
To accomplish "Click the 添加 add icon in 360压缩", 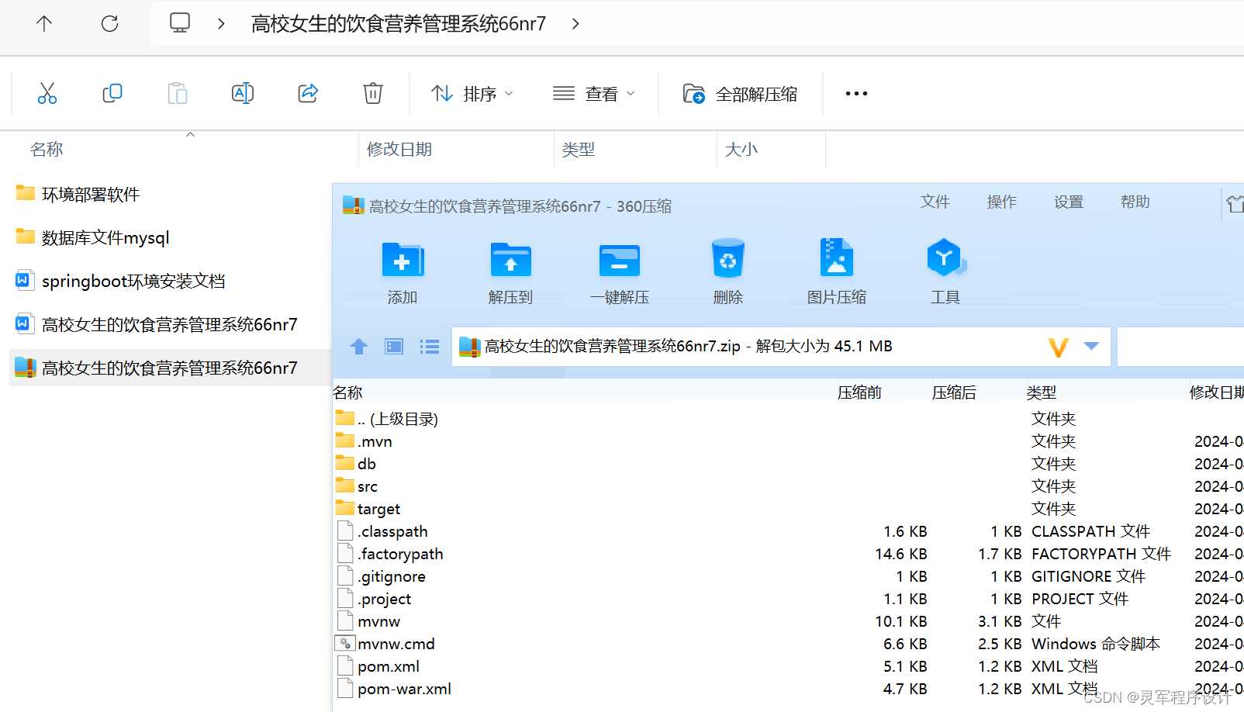I will [403, 271].
